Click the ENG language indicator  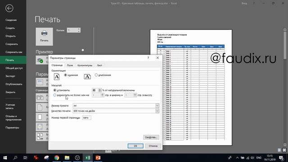point(259,158)
